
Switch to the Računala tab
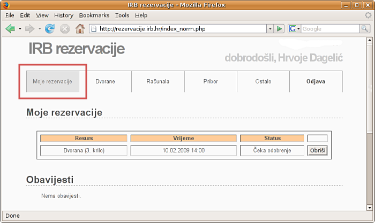(158, 82)
